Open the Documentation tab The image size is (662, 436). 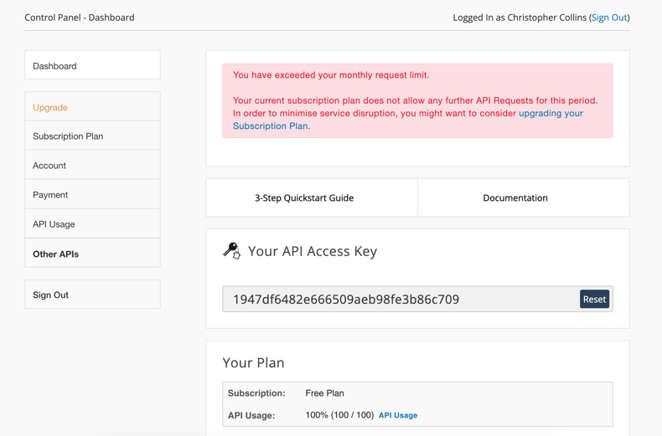[515, 198]
